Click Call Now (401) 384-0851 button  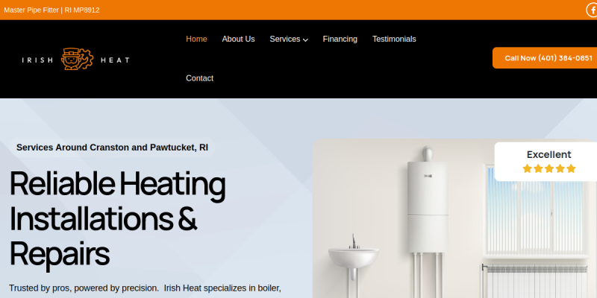545,58
